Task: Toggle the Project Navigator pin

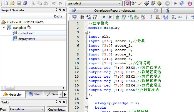Action: tap(57, 10)
